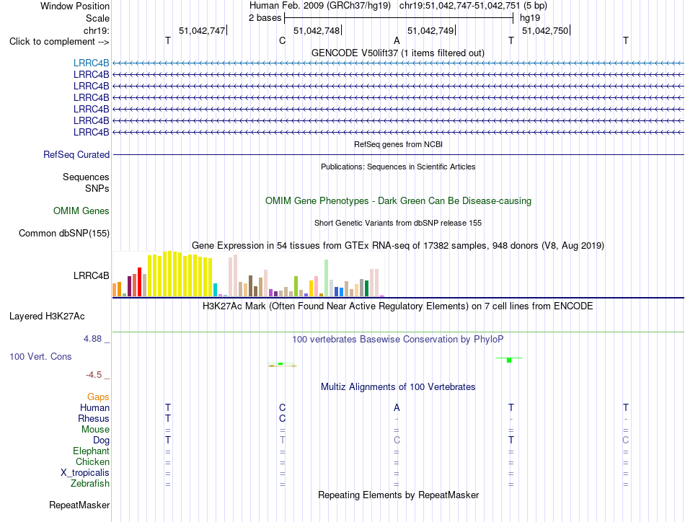
Task: Open the 100 Vert. Cons track label
Action: [40, 356]
